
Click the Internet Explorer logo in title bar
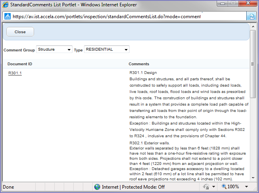click(6, 5)
